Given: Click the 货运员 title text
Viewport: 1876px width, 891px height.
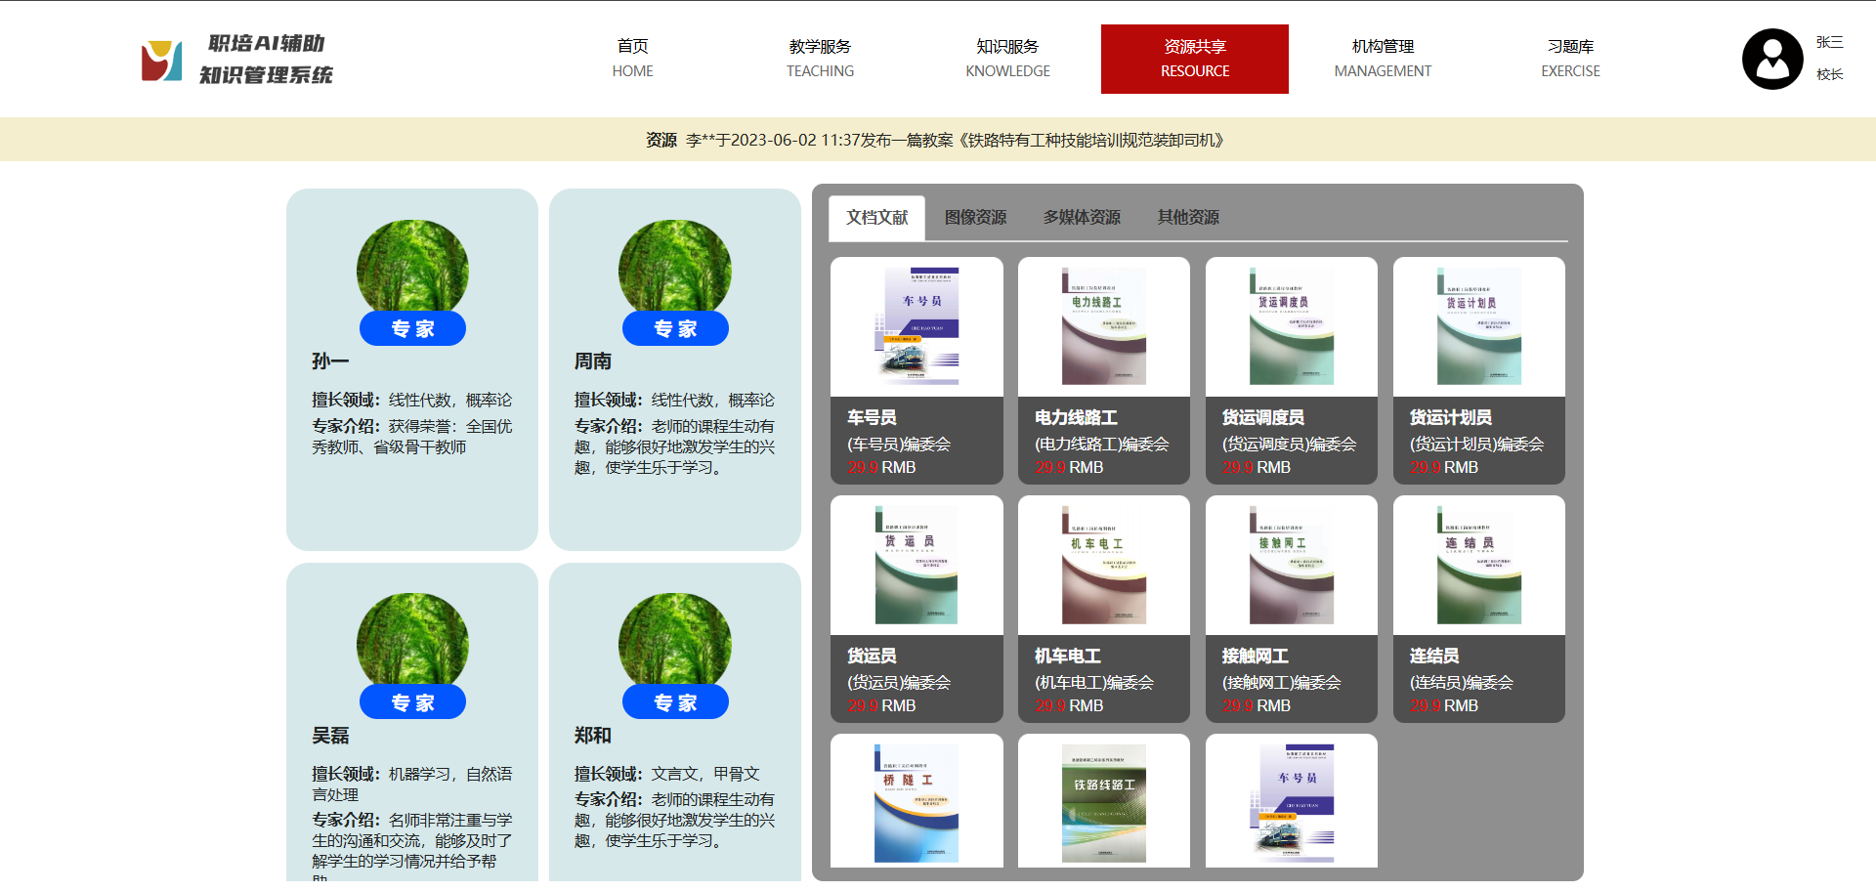Looking at the screenshot, I should tap(872, 656).
